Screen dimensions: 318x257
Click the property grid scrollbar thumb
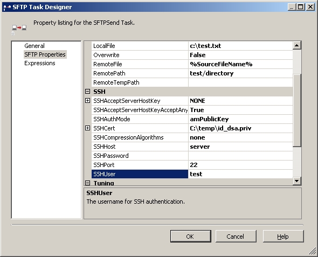[296, 110]
